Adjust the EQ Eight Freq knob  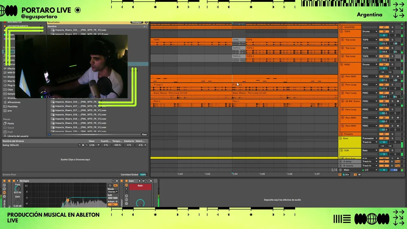pos(17,189)
